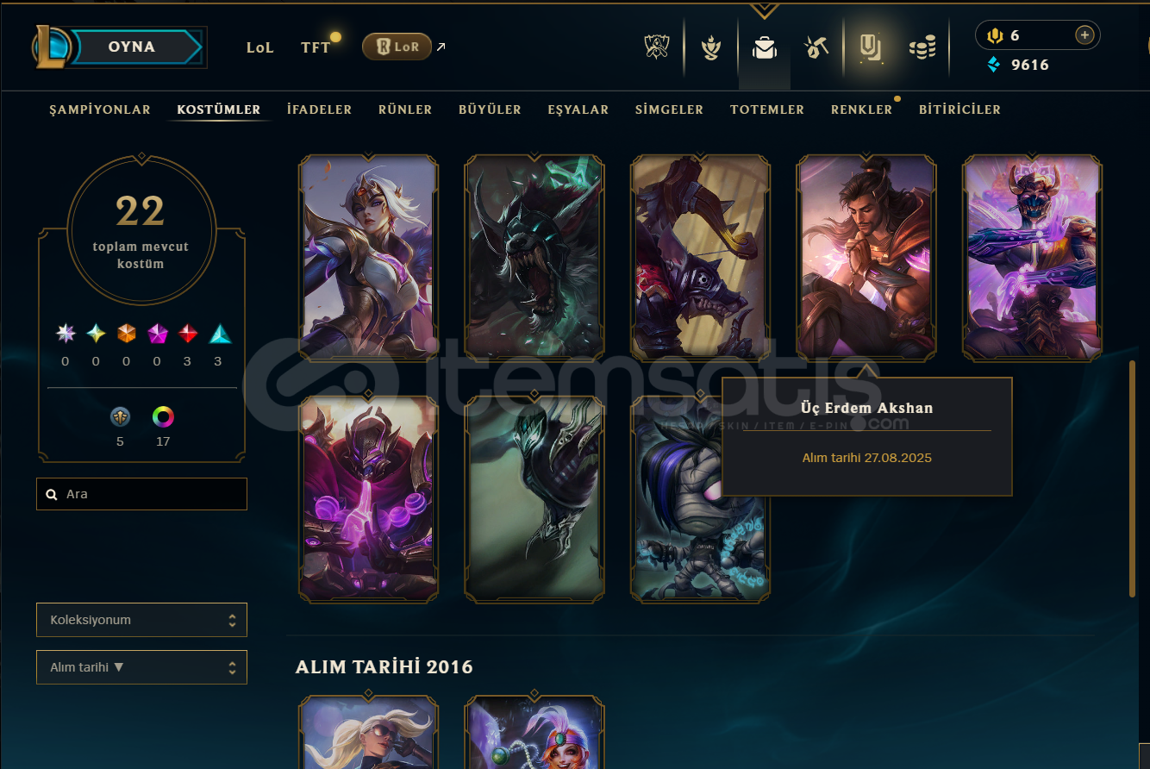Open the LoR launcher button
1150x769 pixels.
pyautogui.click(x=397, y=47)
